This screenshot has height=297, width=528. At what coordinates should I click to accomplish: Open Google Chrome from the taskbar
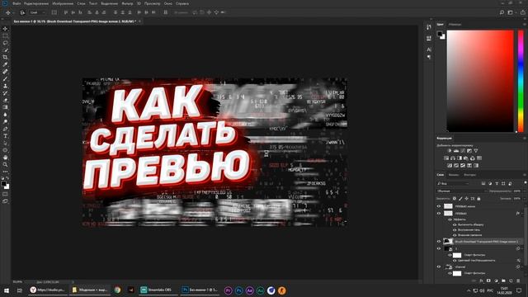117,290
